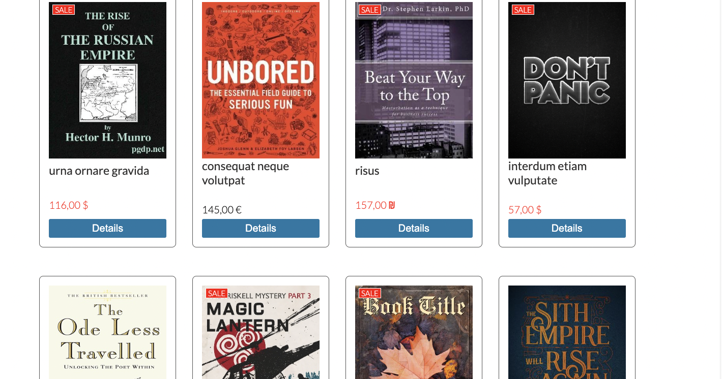Viewport: 722px width, 379px height.
Task: Select the UNBORED book cover image
Action: 261,79
